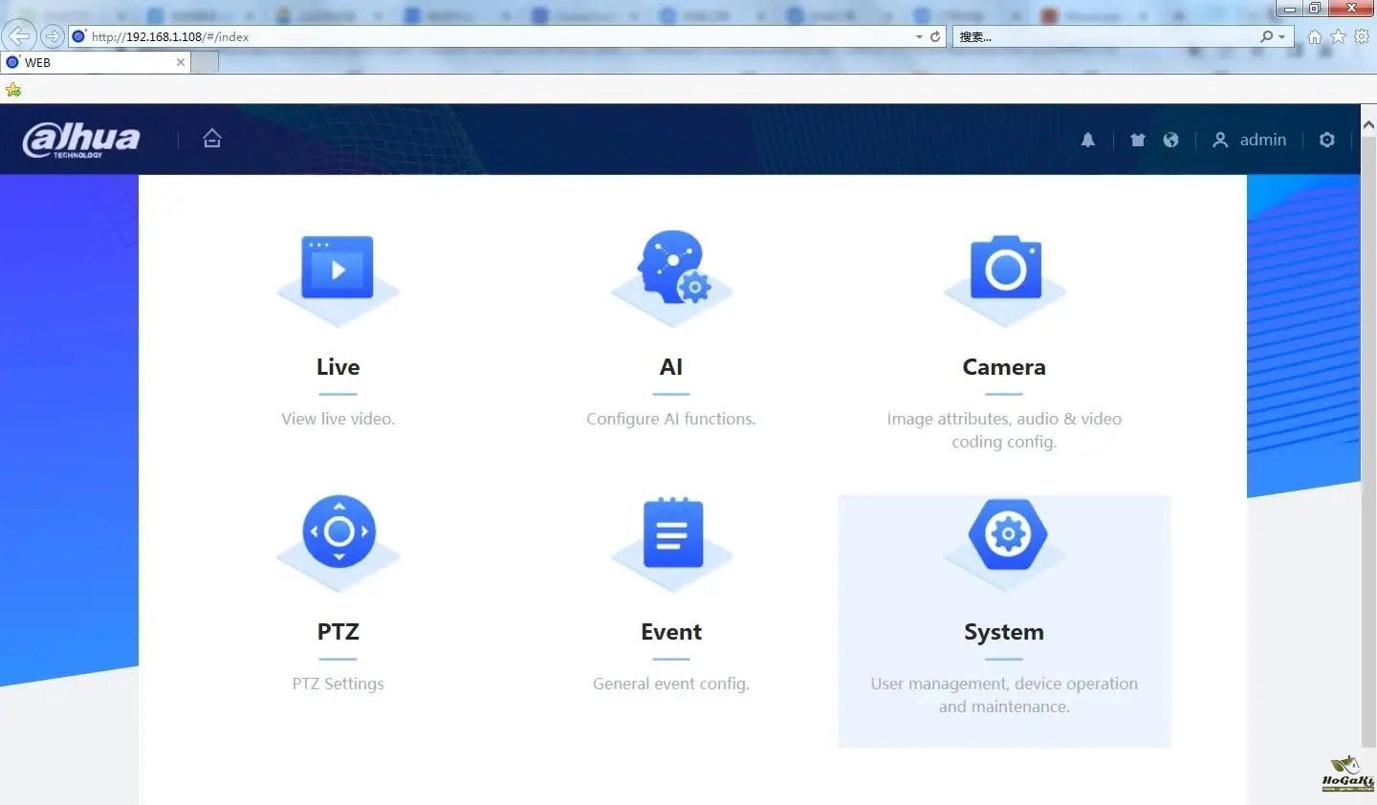The width and height of the screenshot is (1377, 805).
Task: Click the browser back button
Action: (19, 36)
